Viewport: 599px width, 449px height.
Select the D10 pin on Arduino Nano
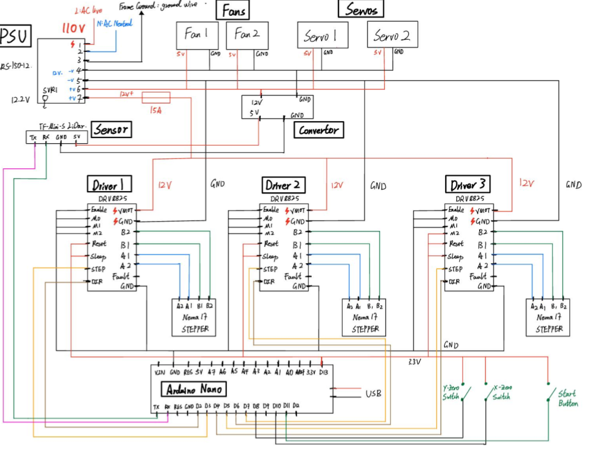point(276,406)
